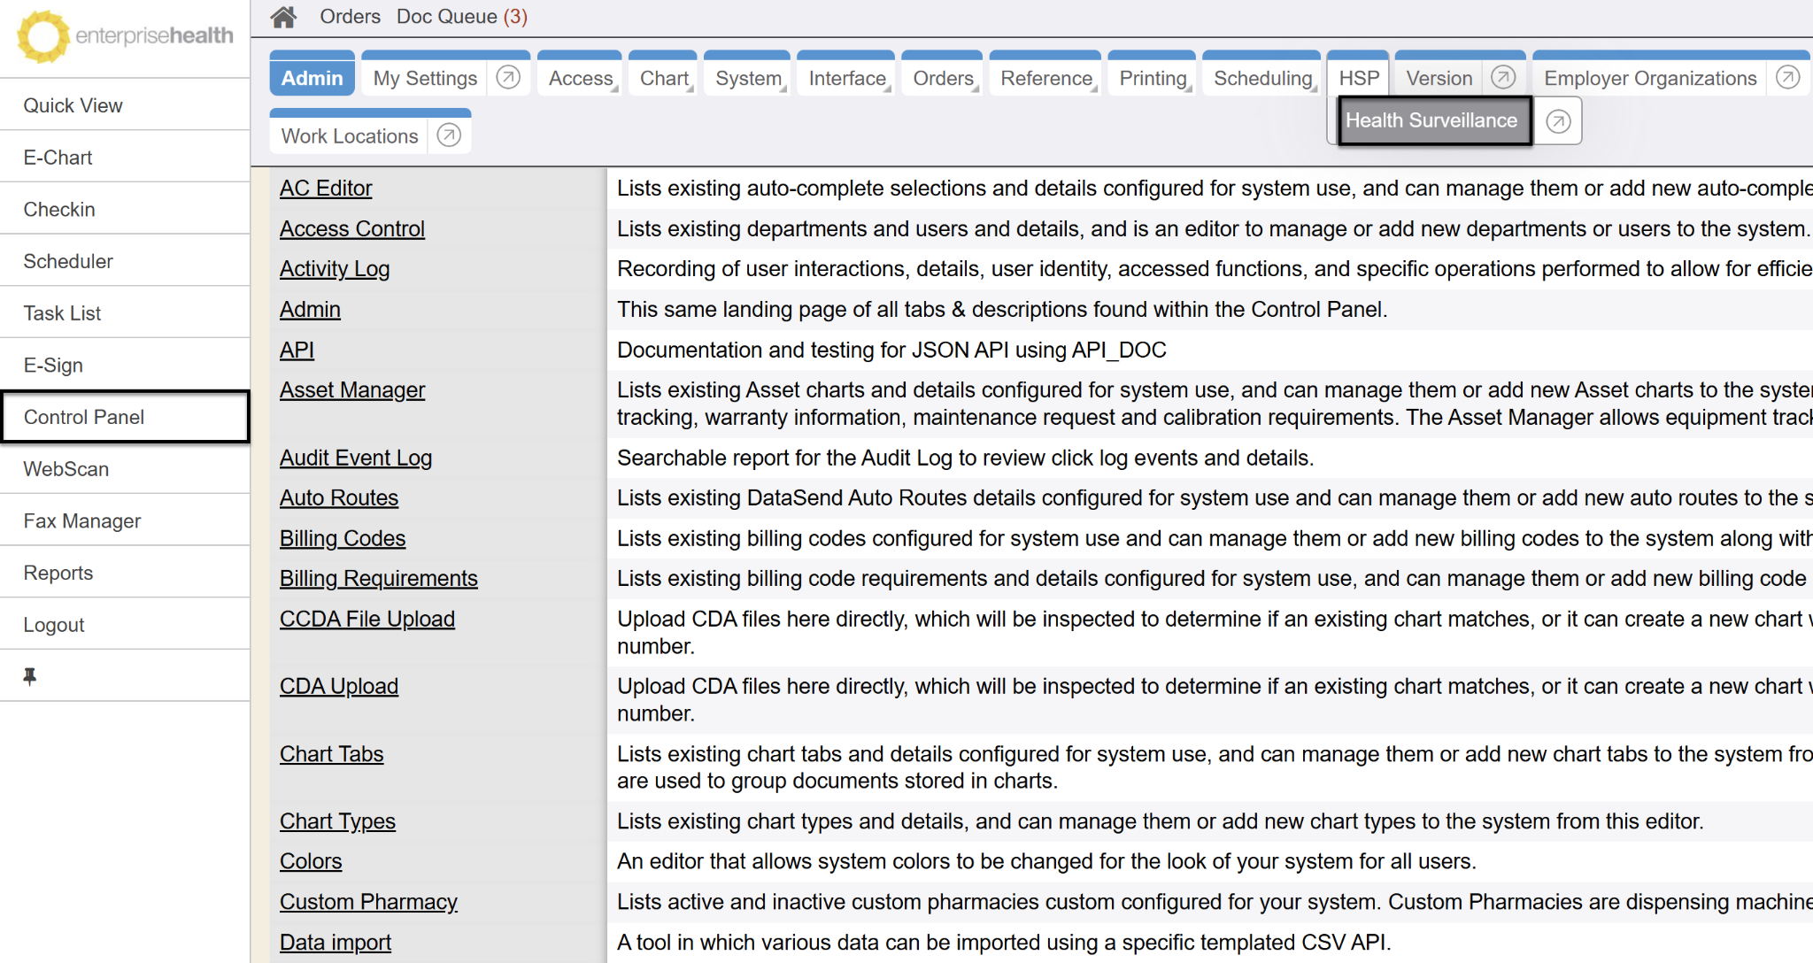Click the home icon in top bar
The image size is (1813, 963).
pos(283,17)
